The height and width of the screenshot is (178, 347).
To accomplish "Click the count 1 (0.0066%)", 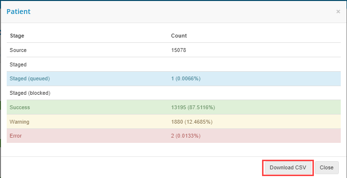I will click(186, 78).
